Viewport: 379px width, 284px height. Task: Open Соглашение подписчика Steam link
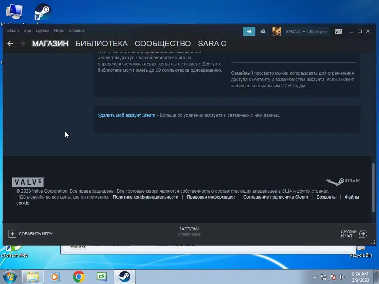pos(275,197)
